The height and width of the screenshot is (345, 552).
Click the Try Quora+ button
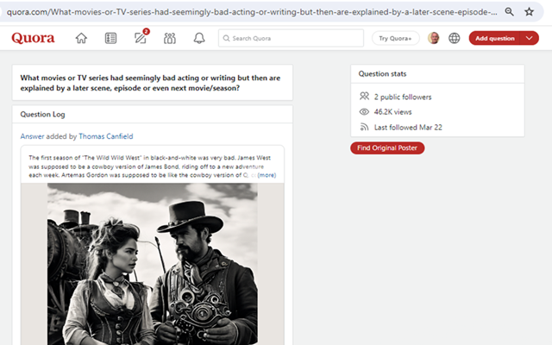[395, 38]
